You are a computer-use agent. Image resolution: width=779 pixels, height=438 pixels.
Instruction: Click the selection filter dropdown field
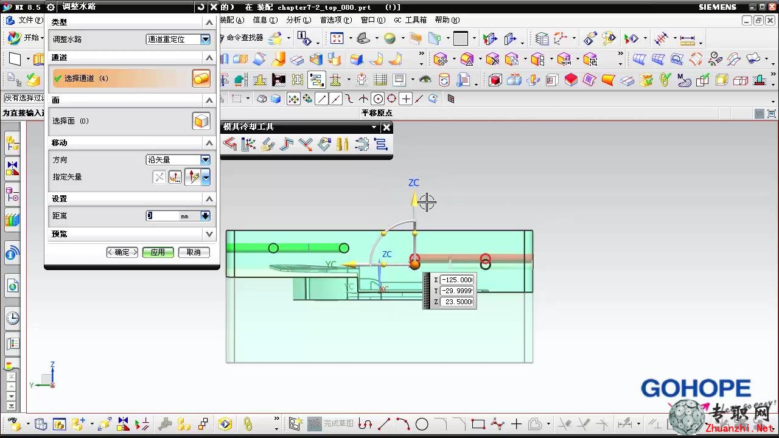[24, 98]
